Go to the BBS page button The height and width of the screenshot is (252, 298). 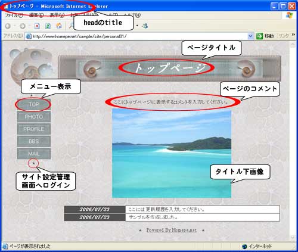click(x=34, y=141)
